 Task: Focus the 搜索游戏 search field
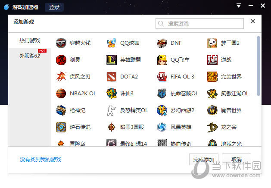199,24
